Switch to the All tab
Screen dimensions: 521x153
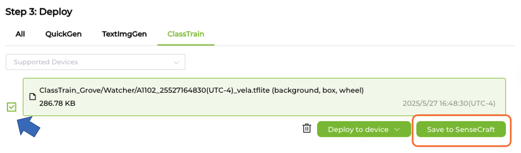(x=20, y=34)
